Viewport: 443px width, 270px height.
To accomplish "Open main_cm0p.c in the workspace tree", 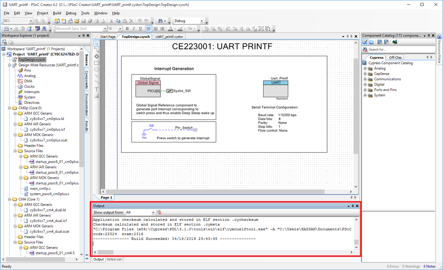I will [x=40, y=189].
